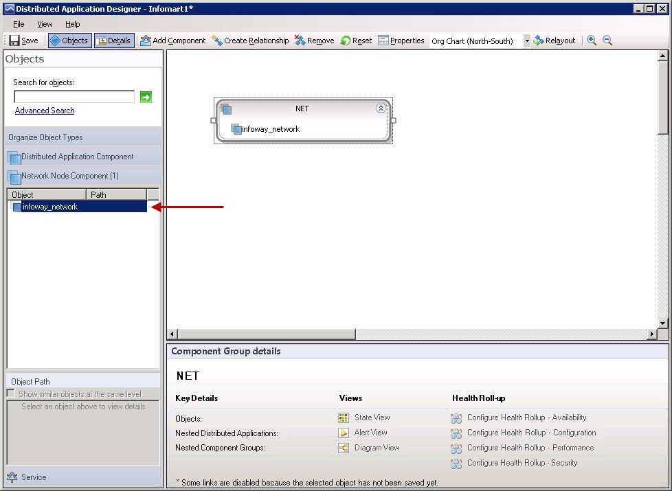
Task: Click the left connector handle of NET
Action: pos(214,120)
